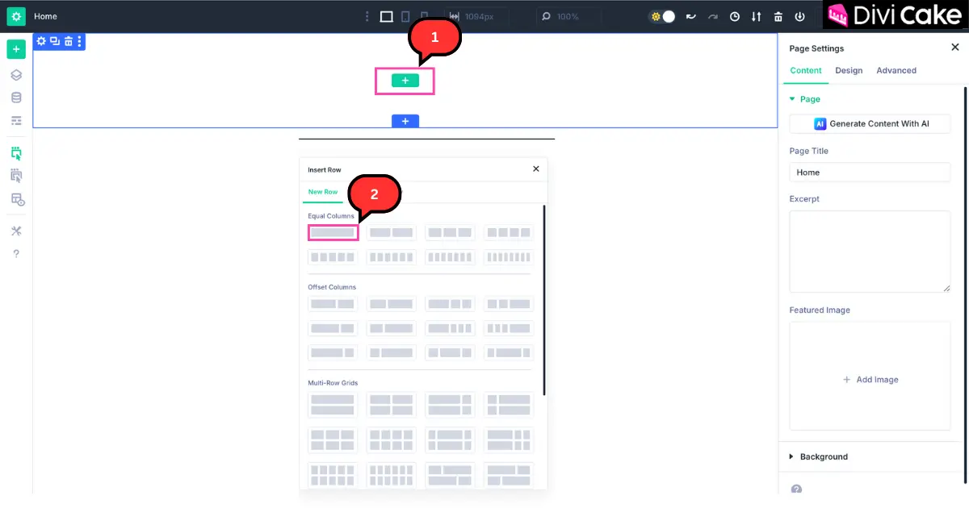The image size is (969, 508).
Task: Toggle the light/dark mode switch
Action: (662, 16)
